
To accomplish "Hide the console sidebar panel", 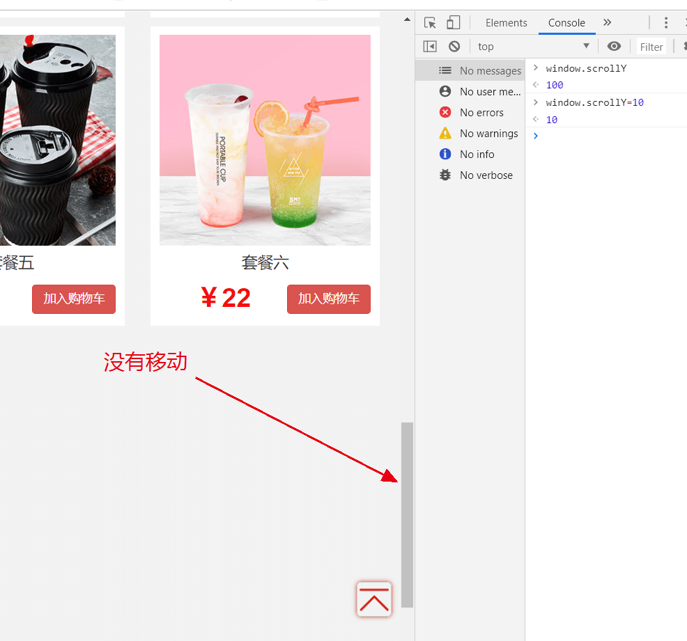I will (430, 47).
